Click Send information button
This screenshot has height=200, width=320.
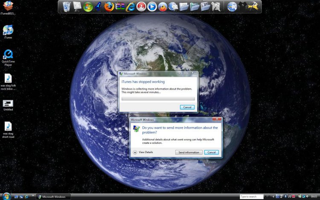pyautogui.click(x=189, y=152)
